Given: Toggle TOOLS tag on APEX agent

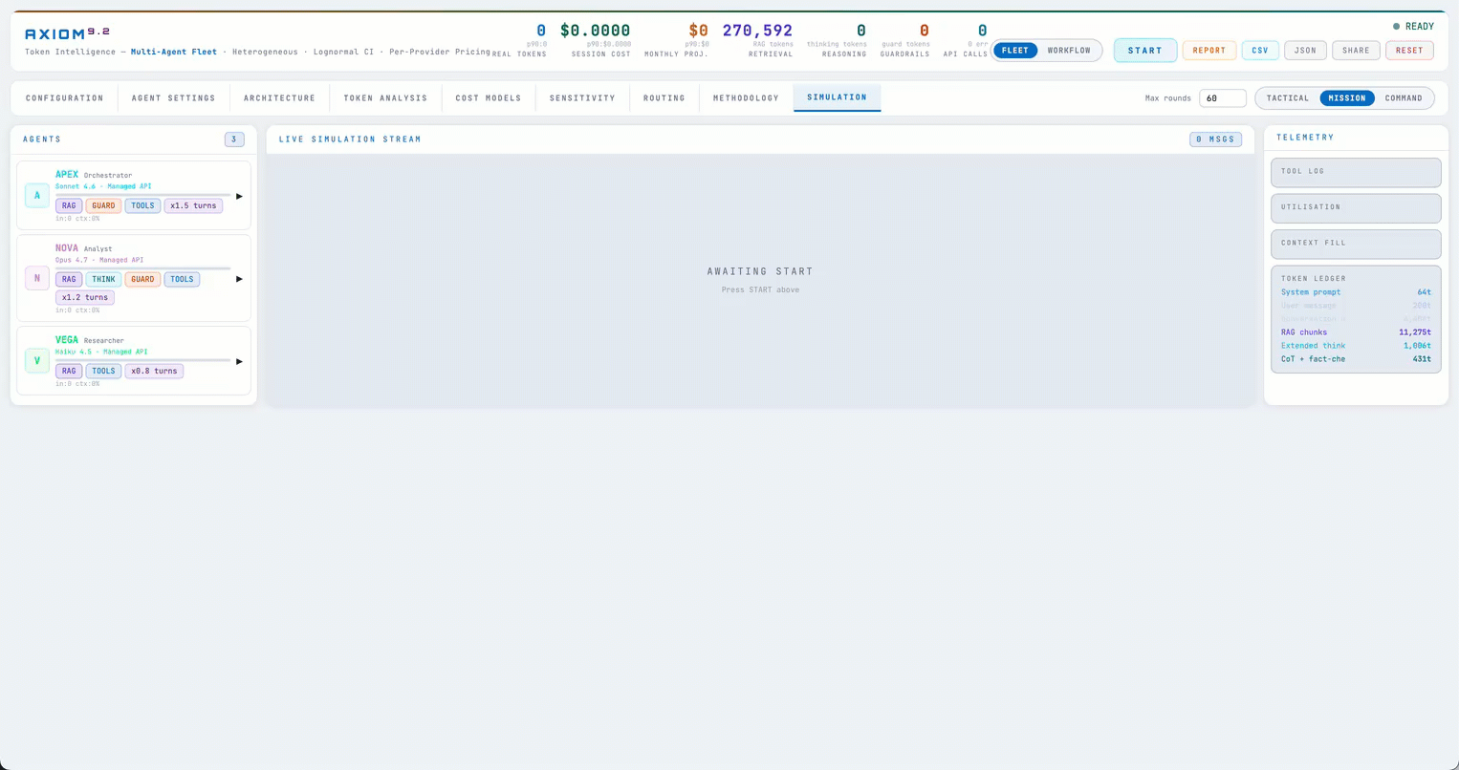Looking at the screenshot, I should tap(142, 205).
